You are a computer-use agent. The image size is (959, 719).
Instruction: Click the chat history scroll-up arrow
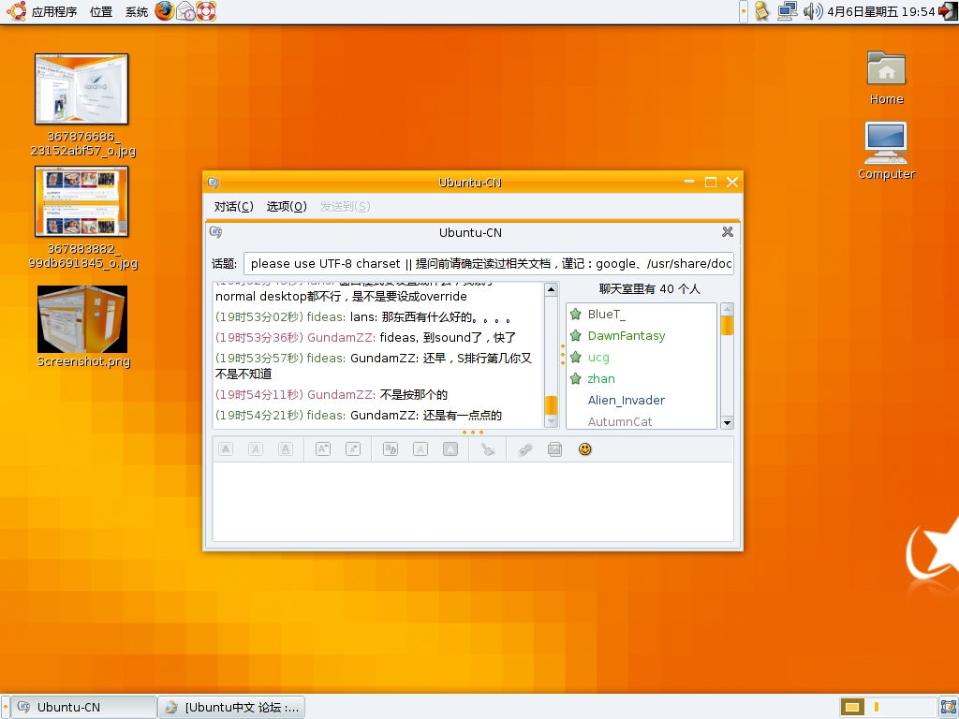click(x=551, y=289)
